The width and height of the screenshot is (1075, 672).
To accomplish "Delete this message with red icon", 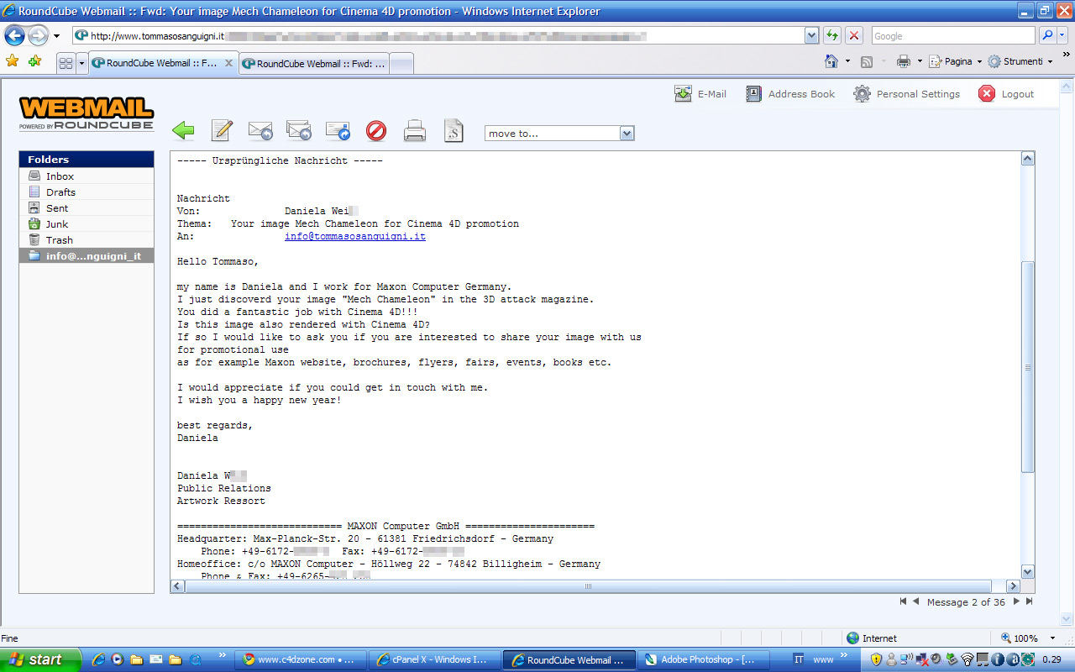I will point(376,130).
